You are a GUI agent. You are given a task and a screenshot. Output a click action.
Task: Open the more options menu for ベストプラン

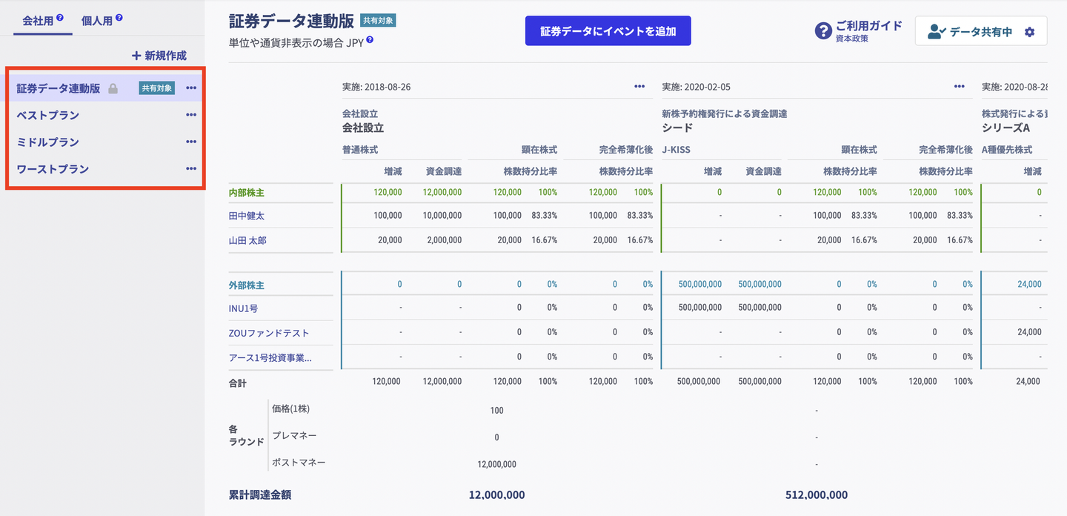(191, 115)
